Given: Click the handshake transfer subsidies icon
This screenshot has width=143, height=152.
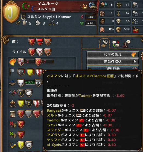Looking at the screenshot, I should pyautogui.click(x=13, y=83).
